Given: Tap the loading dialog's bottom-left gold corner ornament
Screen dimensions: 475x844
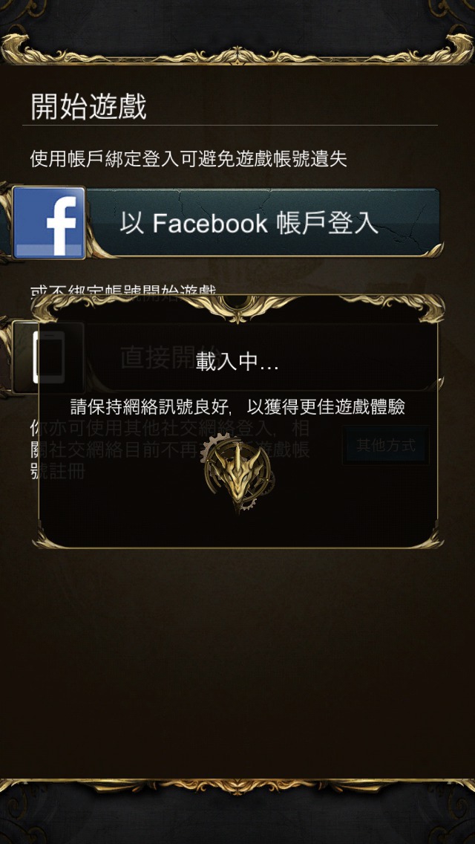Looking at the screenshot, I should pos(46,538).
